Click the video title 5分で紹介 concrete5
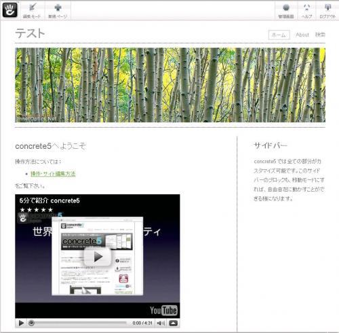 [x=49, y=200]
